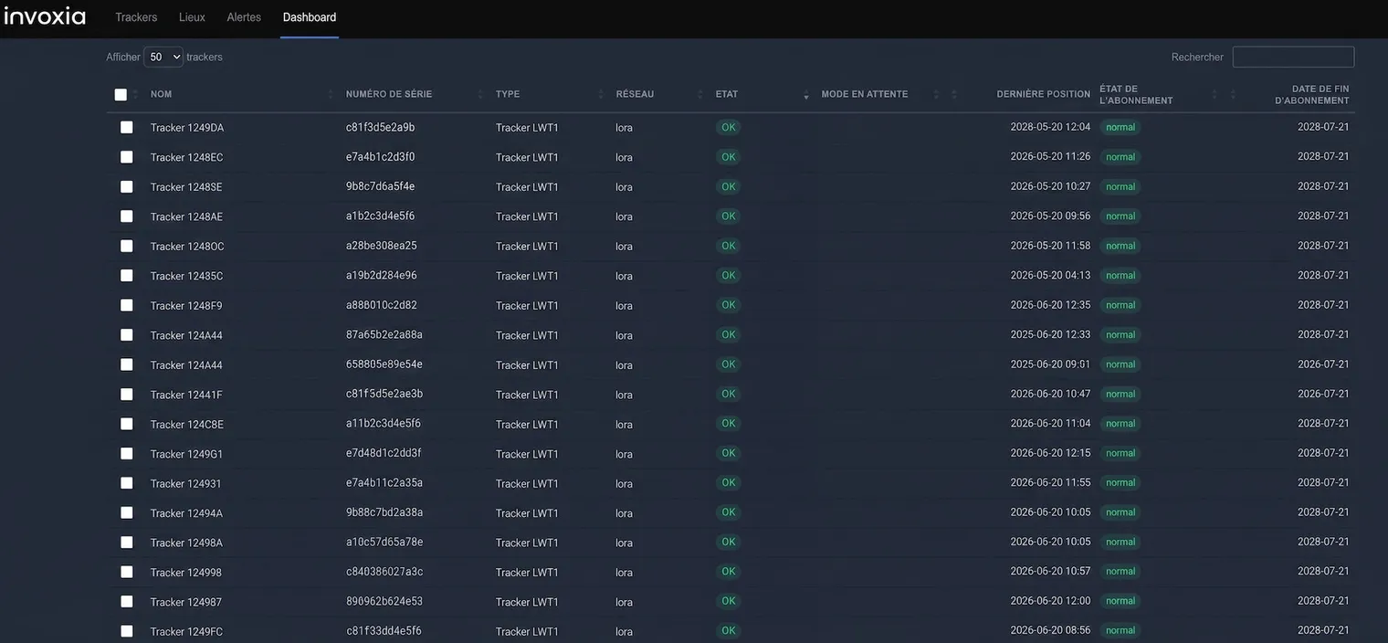Click the ETAT column header label
This screenshot has height=643, width=1388.
tap(727, 94)
